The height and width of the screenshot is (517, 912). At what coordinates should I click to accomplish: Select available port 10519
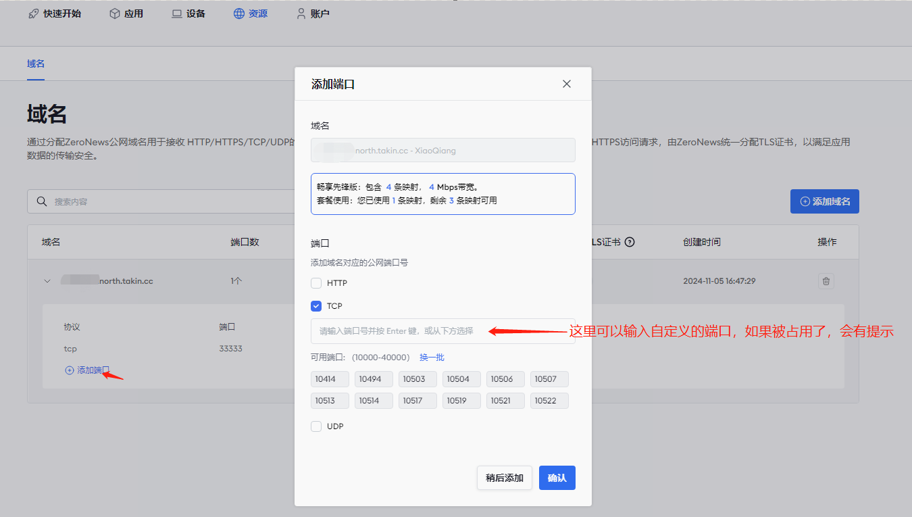462,401
